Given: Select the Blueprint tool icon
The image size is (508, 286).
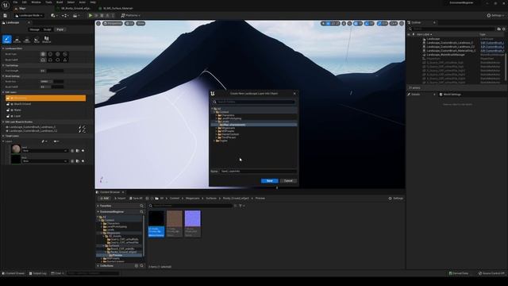Looking at the screenshot, I should (46, 40).
